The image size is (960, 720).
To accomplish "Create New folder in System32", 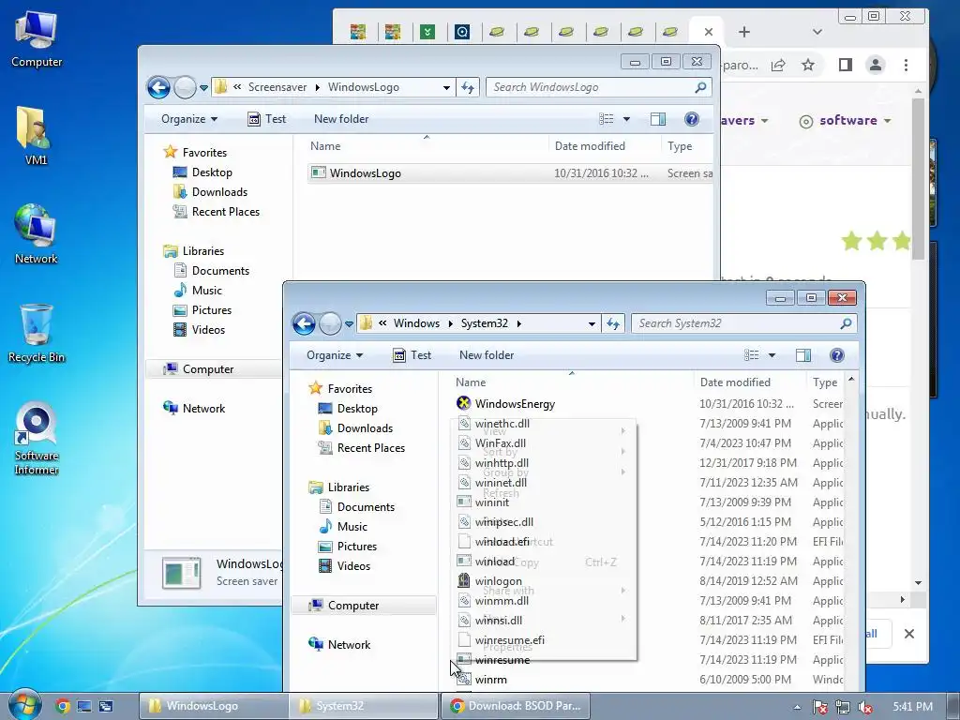I will pyautogui.click(x=487, y=355).
